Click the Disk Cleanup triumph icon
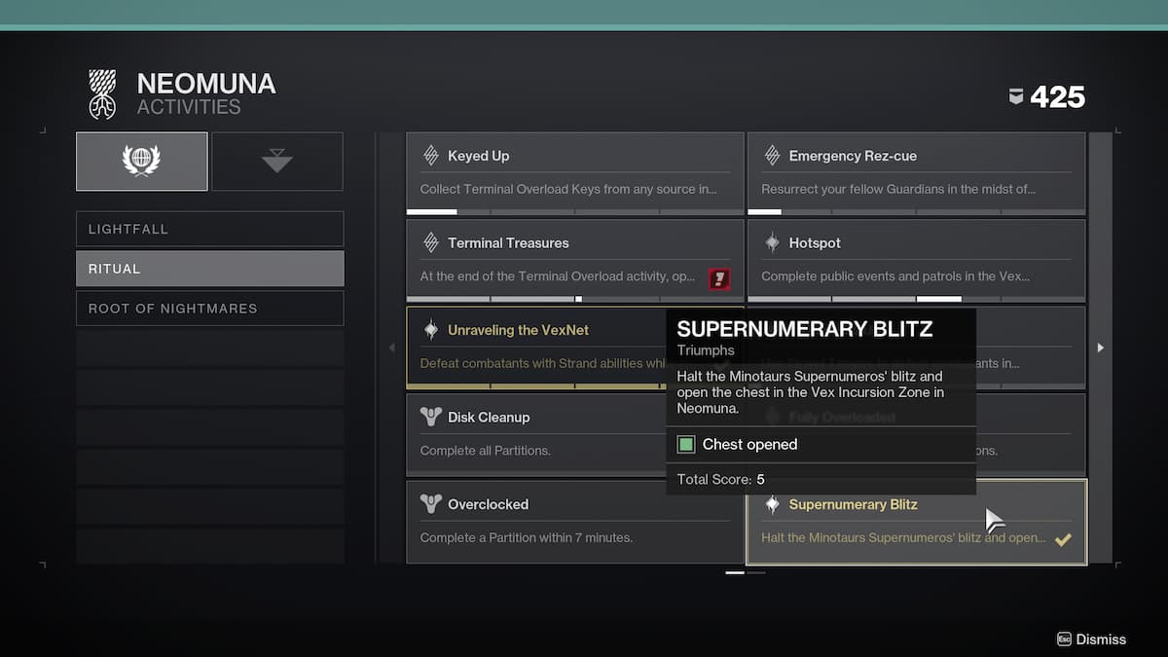 [x=431, y=417]
